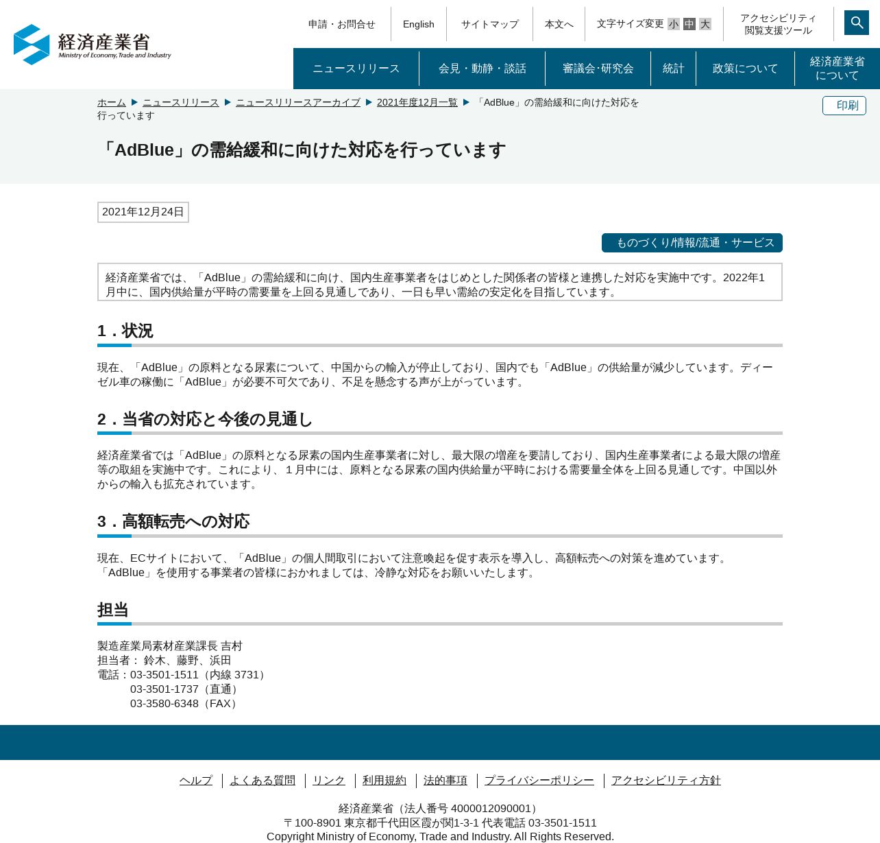
Task: Click phone number 03-3501-1737（直通）
Action: (186, 689)
